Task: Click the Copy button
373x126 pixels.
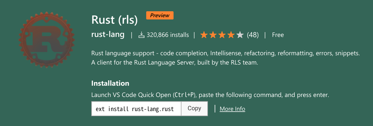Action: coord(194,109)
